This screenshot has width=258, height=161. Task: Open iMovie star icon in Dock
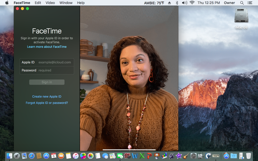tap(179, 155)
